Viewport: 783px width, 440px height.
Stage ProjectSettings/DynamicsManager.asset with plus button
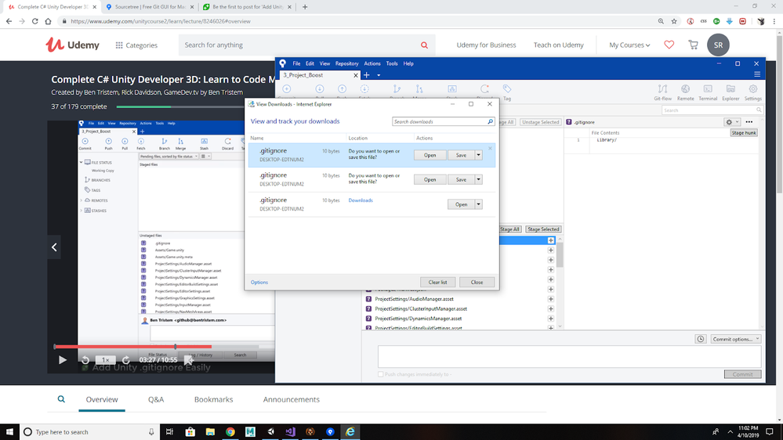(551, 319)
